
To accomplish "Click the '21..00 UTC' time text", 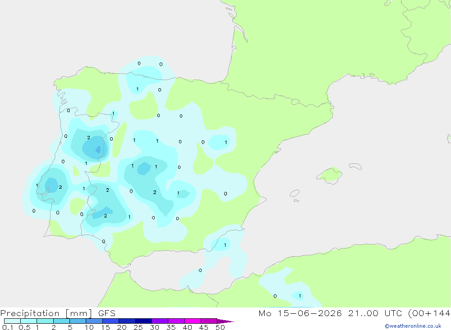I will coord(375,313).
